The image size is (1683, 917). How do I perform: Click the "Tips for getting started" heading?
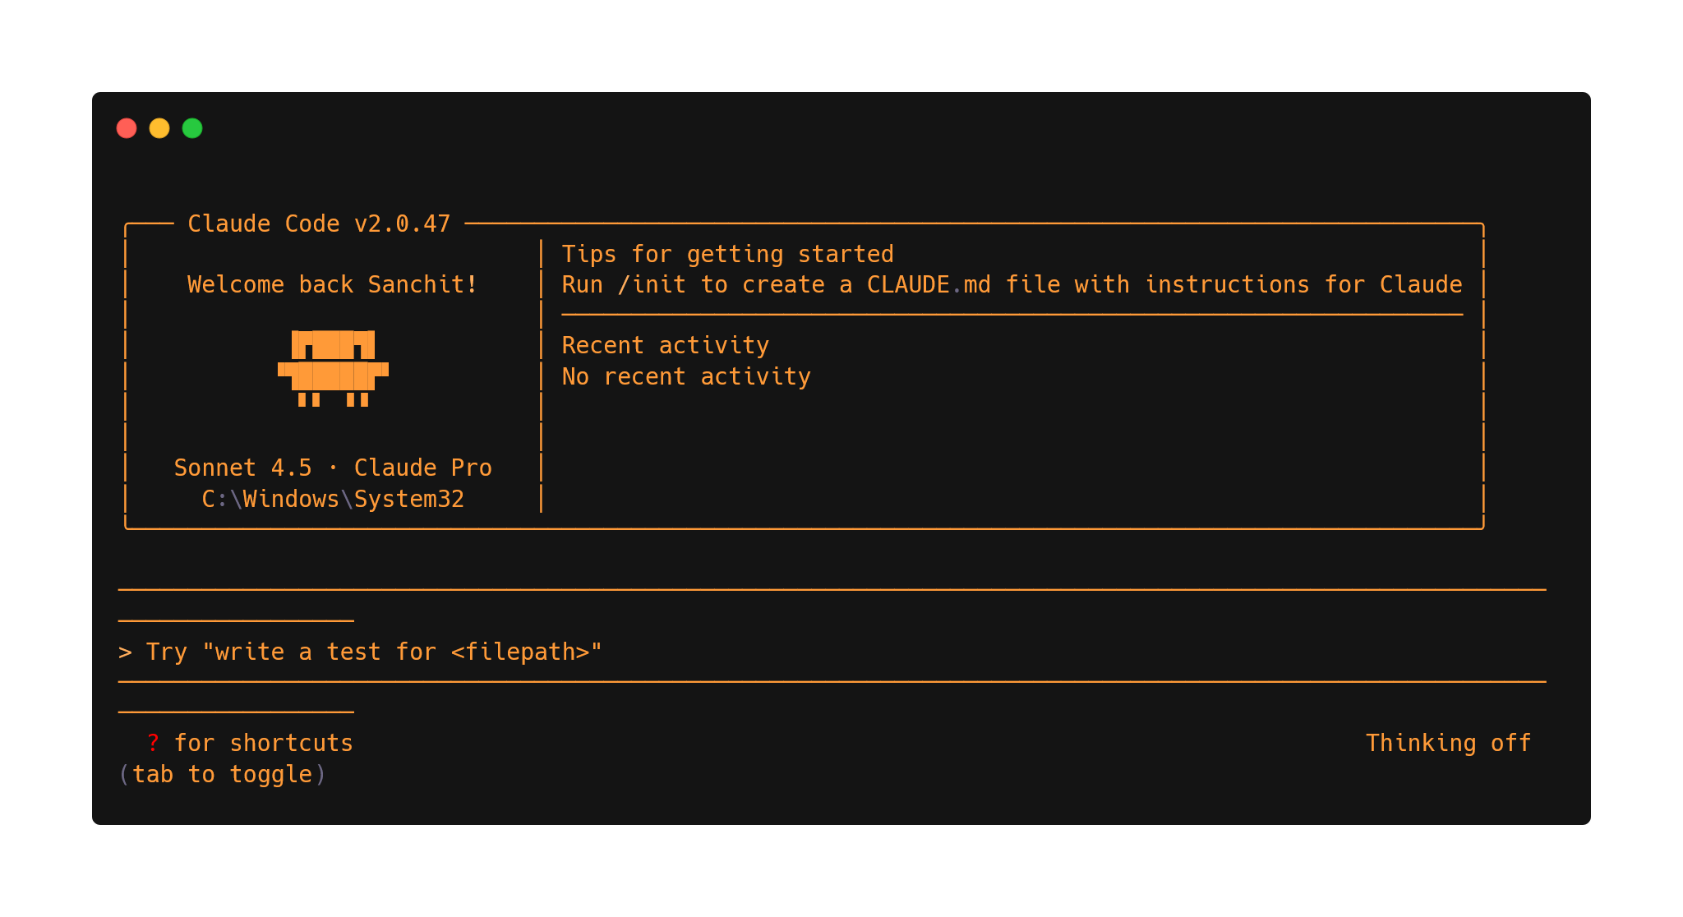727,255
